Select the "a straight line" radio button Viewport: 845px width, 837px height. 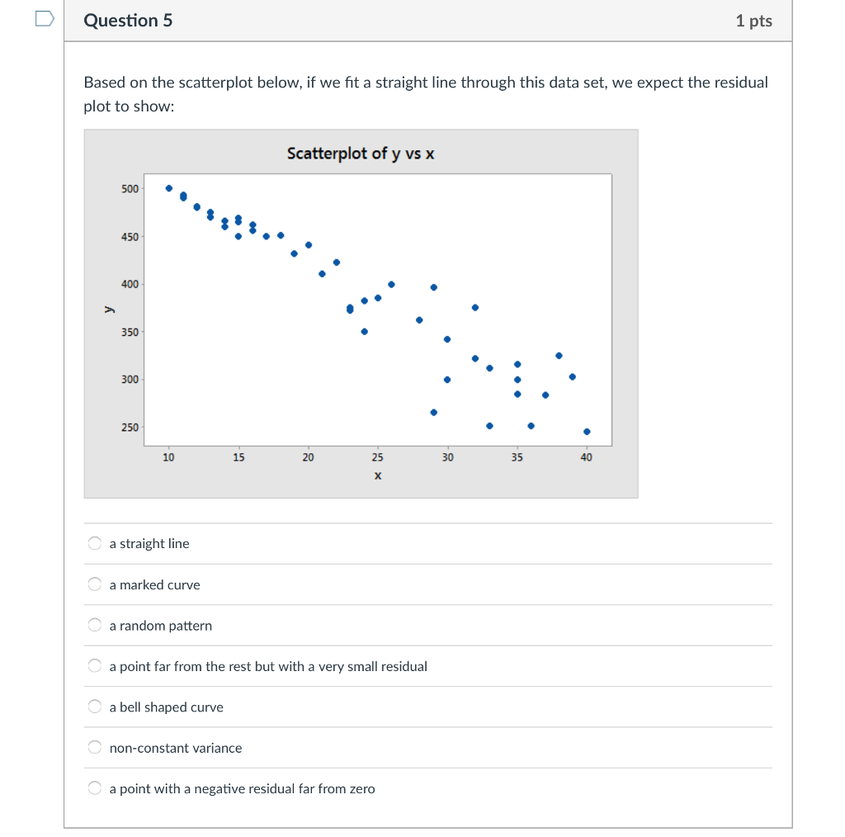tap(94, 542)
